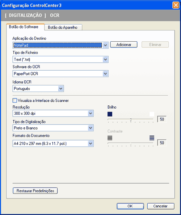Select the Botão do Software tab

25,27
